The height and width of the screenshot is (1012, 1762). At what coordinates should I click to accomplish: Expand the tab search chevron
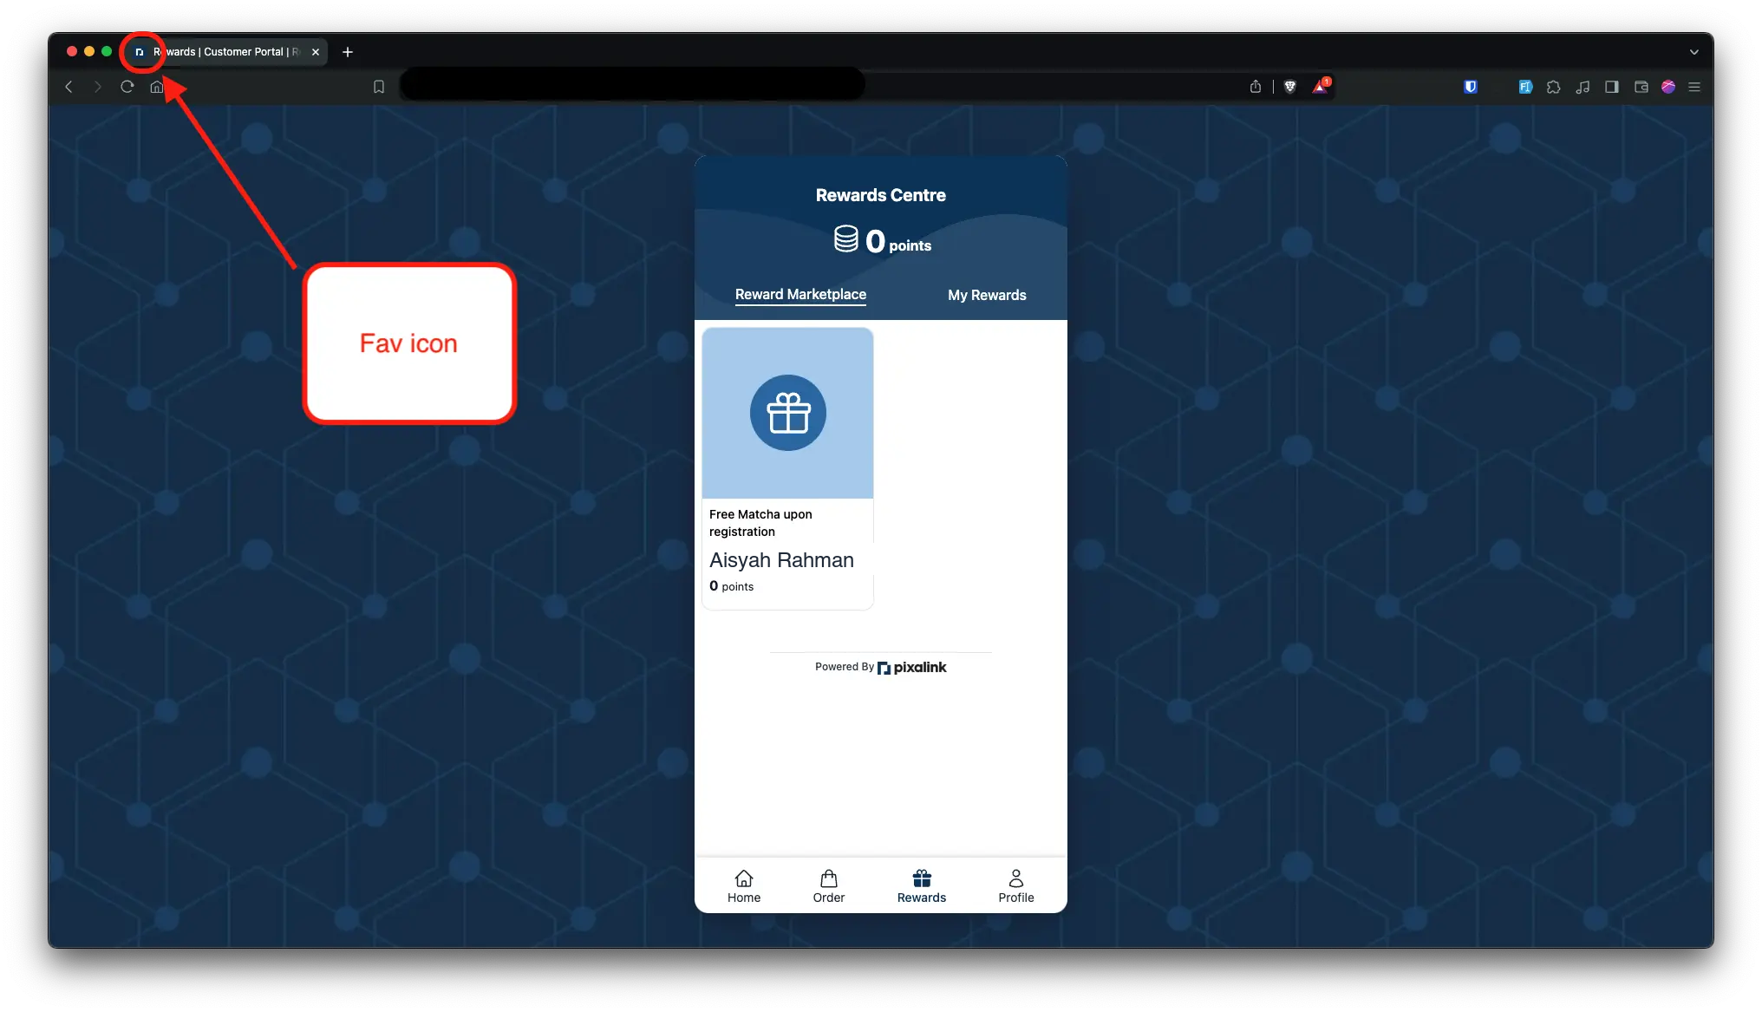tap(1694, 52)
